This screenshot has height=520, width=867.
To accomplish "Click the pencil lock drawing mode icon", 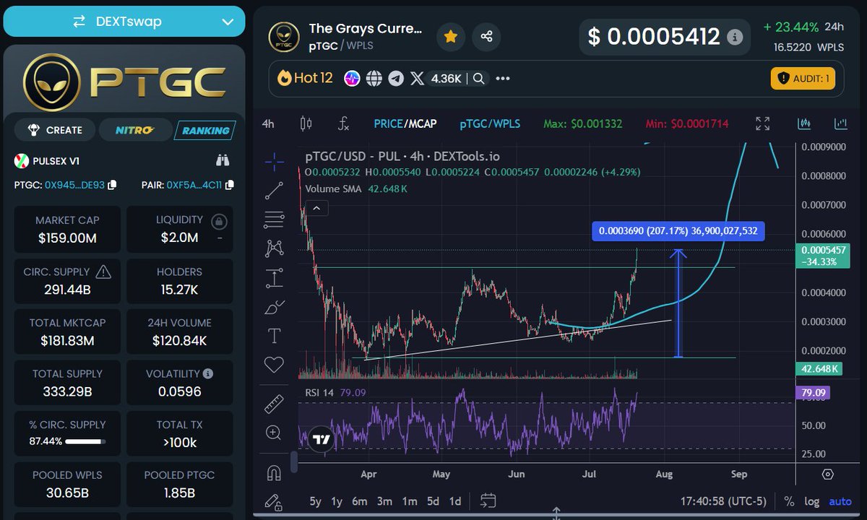I will [x=272, y=501].
